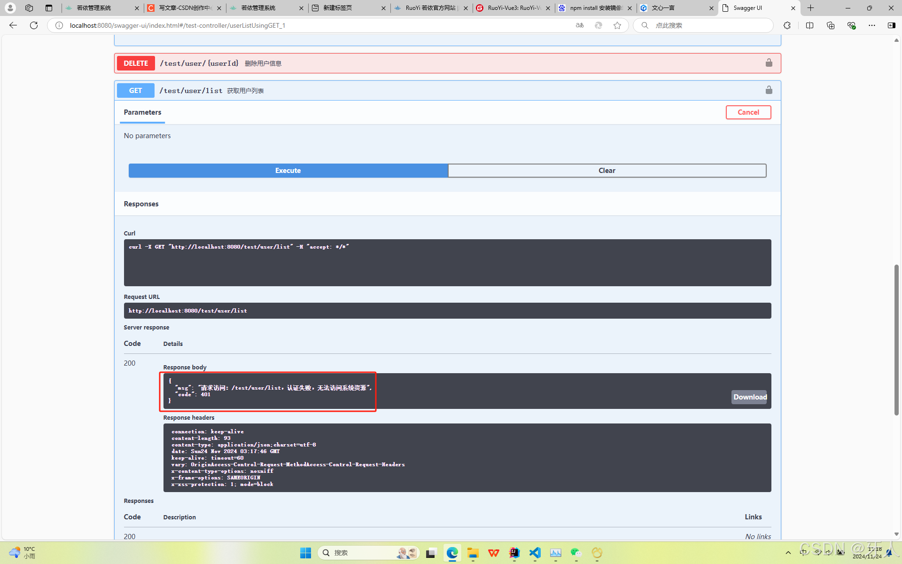The width and height of the screenshot is (902, 564).
Task: Download the response body
Action: pyautogui.click(x=749, y=397)
